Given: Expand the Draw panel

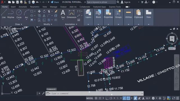Looking at the screenshot, I should (x=19, y=24).
